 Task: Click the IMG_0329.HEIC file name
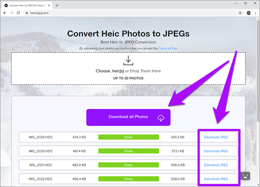tap(41, 137)
